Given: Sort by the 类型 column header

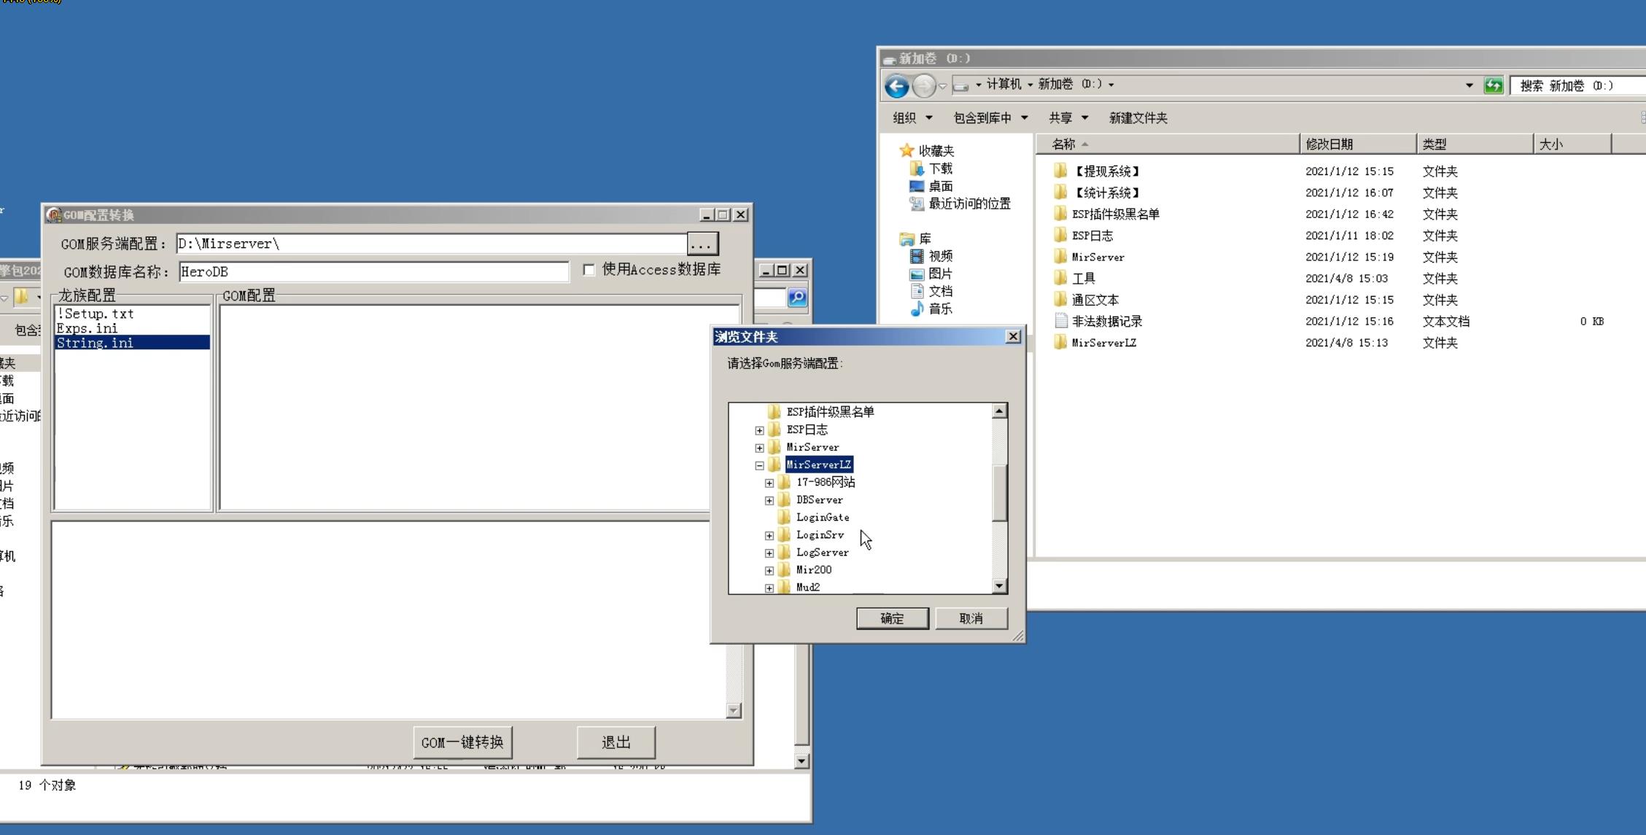Looking at the screenshot, I should [1475, 144].
